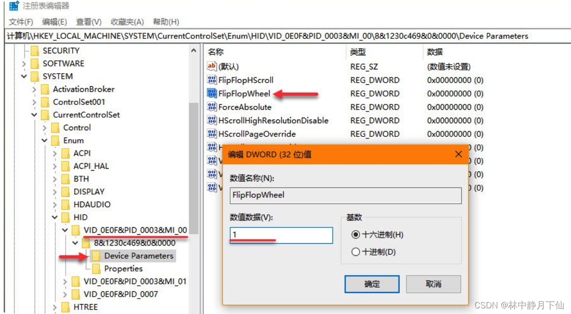Click the DISPLAY folder icon
This screenshot has height=314, width=571.
66,192
